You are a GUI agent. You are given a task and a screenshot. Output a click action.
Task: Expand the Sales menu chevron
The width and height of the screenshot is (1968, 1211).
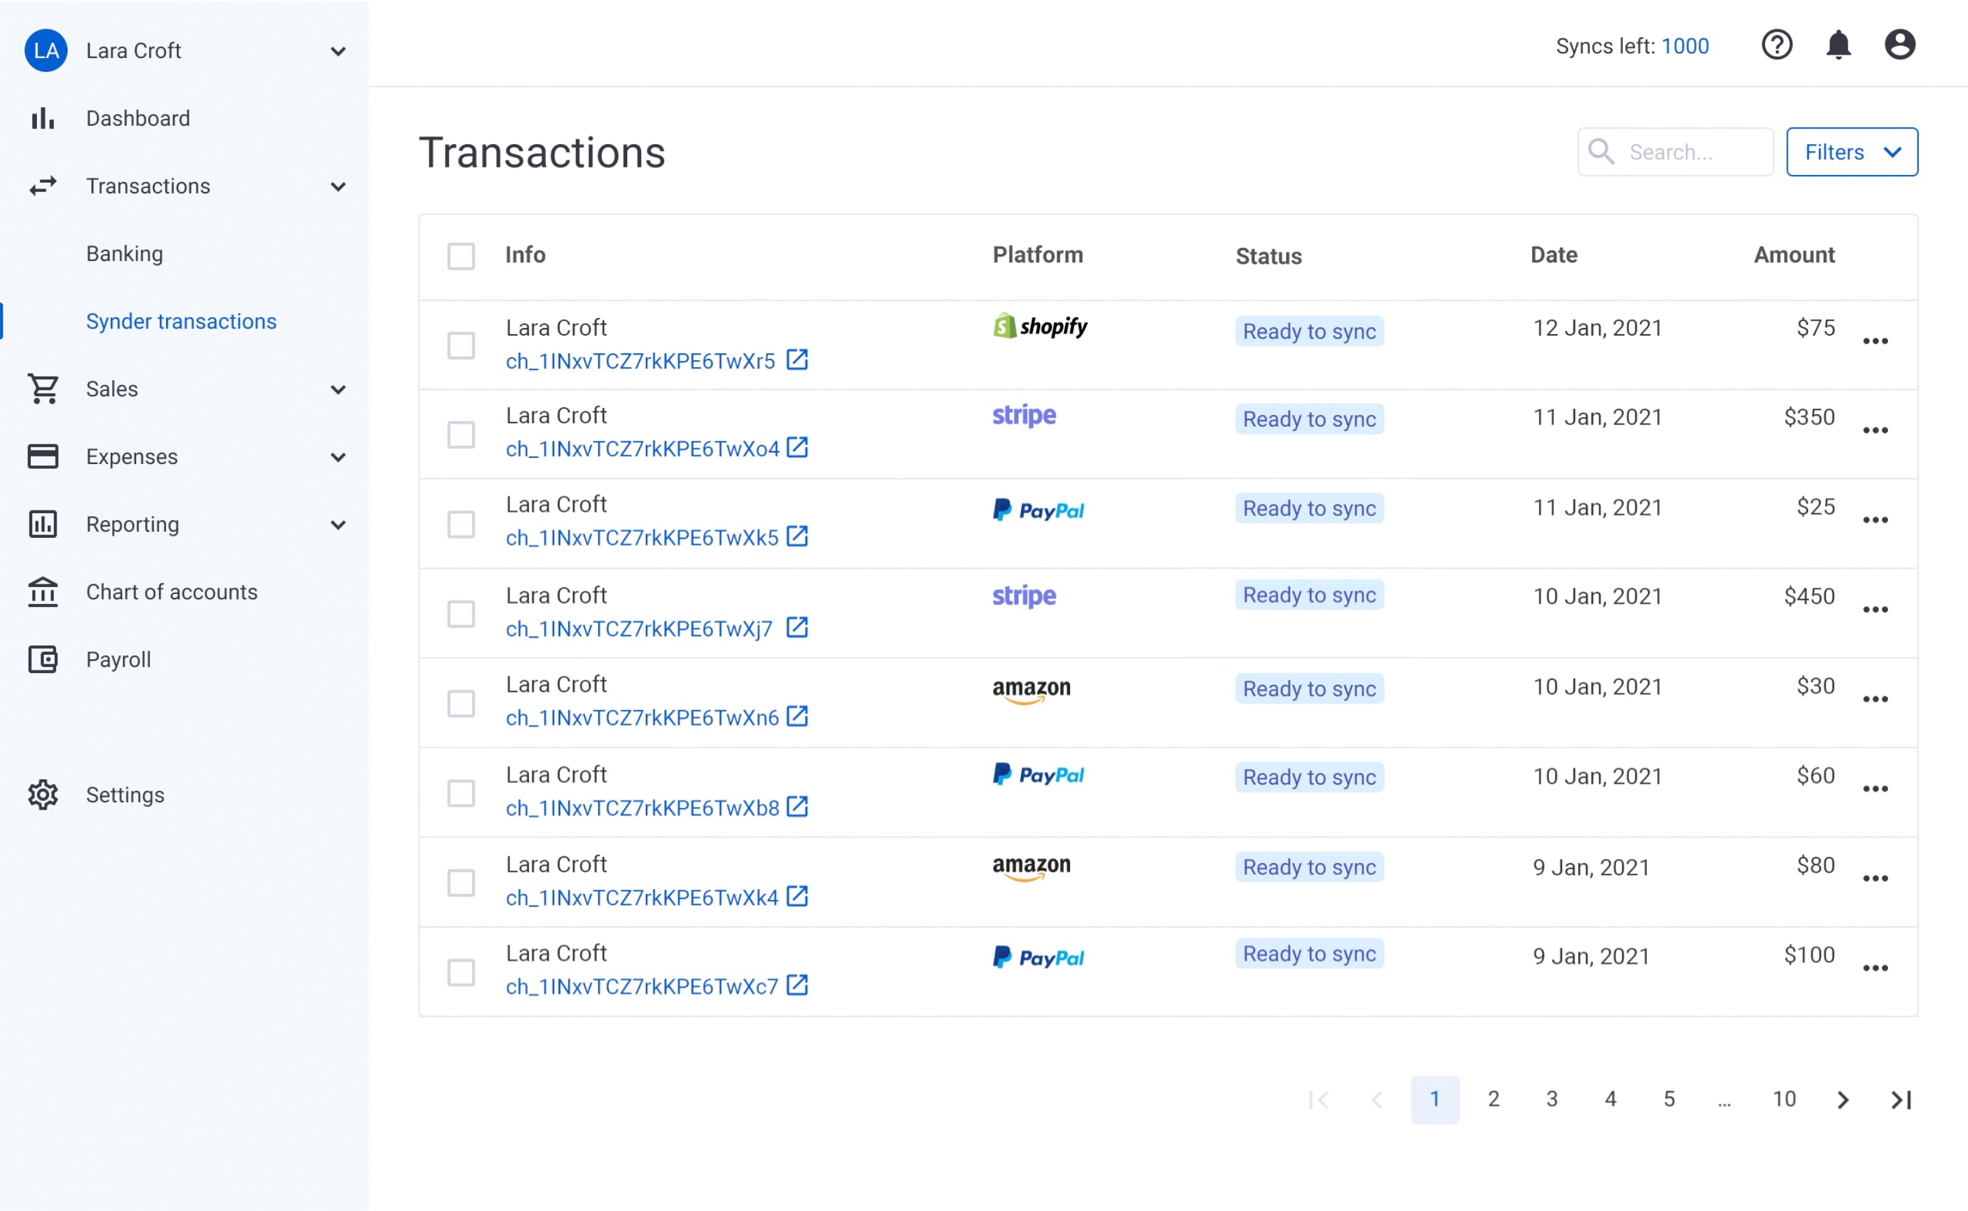click(x=338, y=390)
